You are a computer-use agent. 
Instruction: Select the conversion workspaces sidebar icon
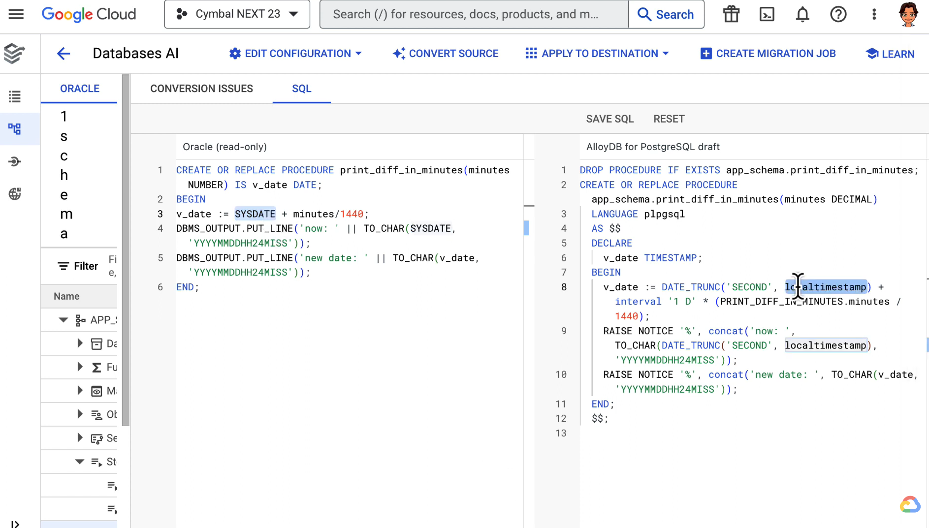point(15,129)
